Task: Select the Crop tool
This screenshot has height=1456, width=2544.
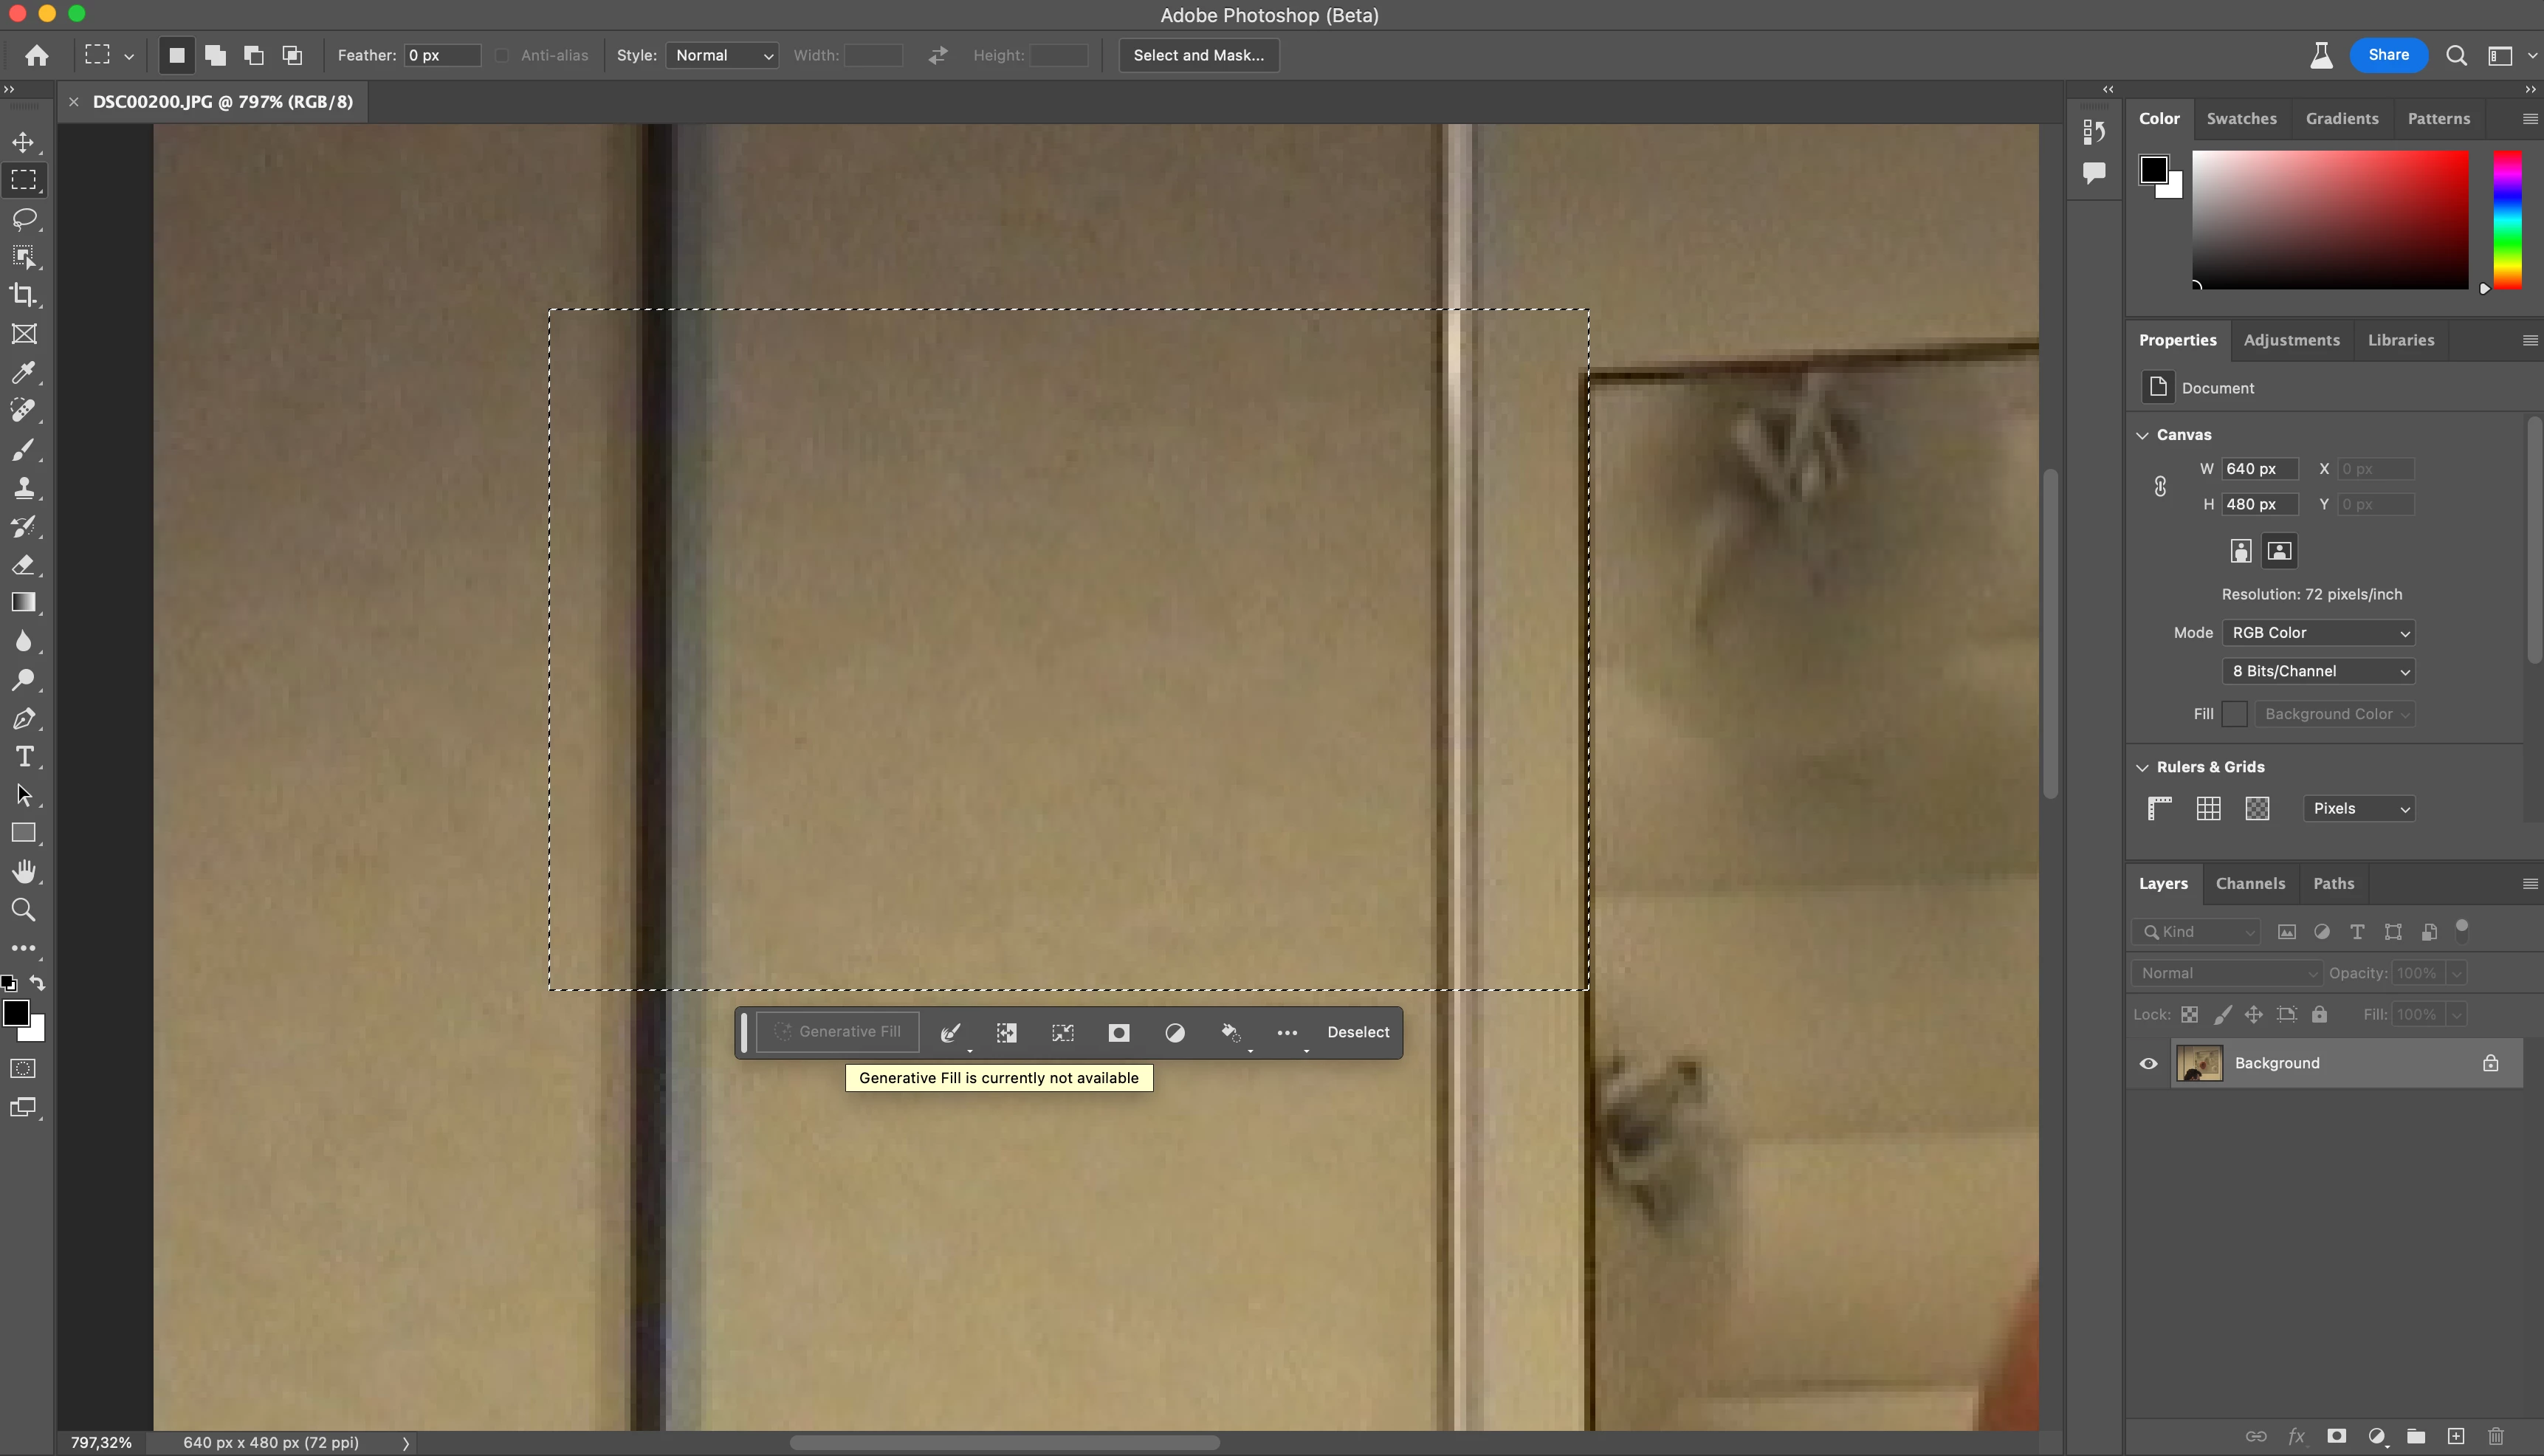Action: tap(24, 295)
